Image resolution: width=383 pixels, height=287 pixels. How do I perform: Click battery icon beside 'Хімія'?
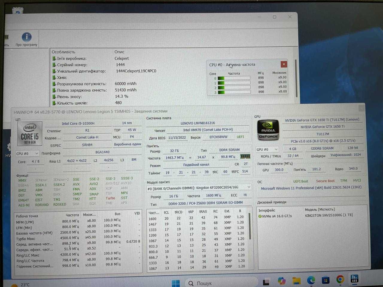(x=54, y=77)
